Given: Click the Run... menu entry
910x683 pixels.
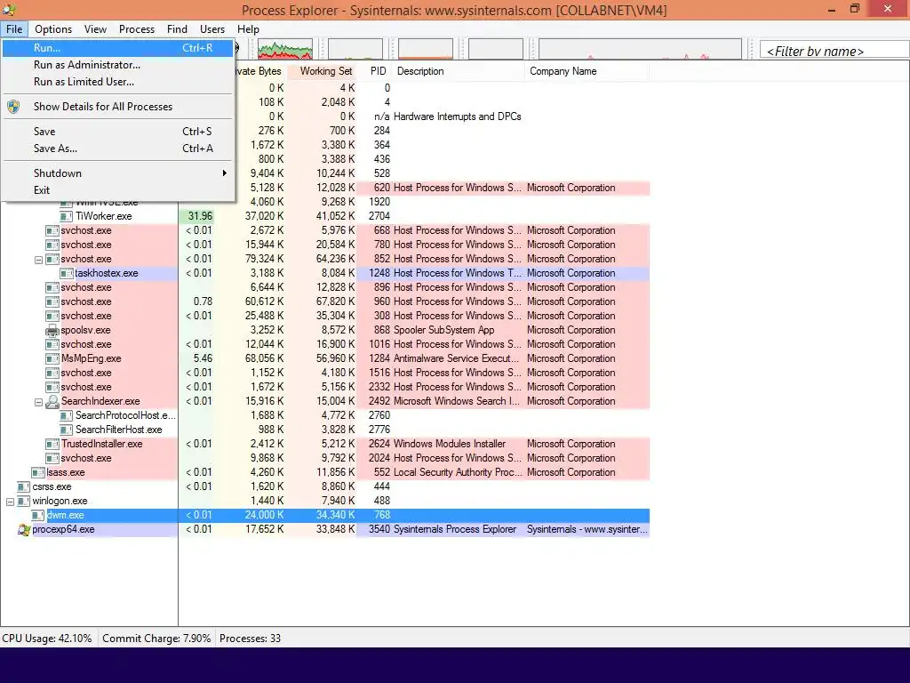Looking at the screenshot, I should click(118, 48).
